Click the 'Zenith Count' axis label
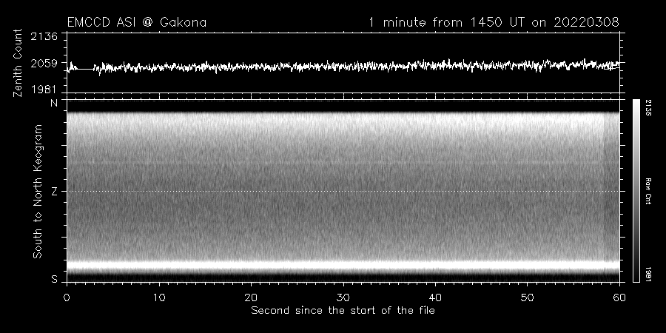 [x=18, y=63]
